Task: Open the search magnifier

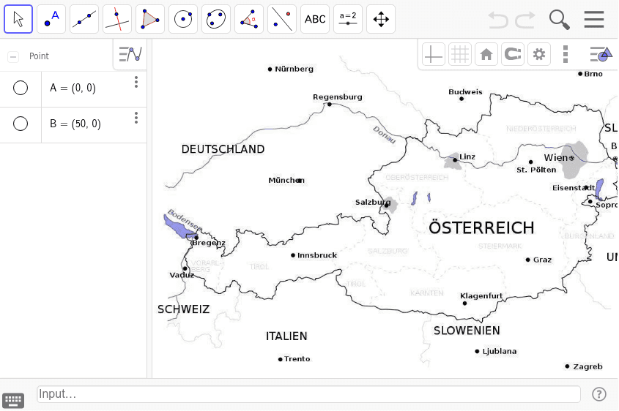Action: 560,19
